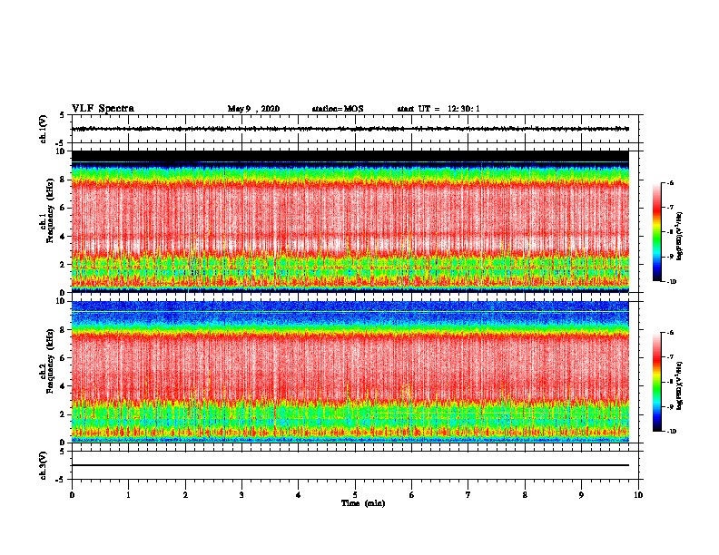Click the ch.2 frequency tick label "4"
The height and width of the screenshot is (555, 719).
tap(63, 386)
